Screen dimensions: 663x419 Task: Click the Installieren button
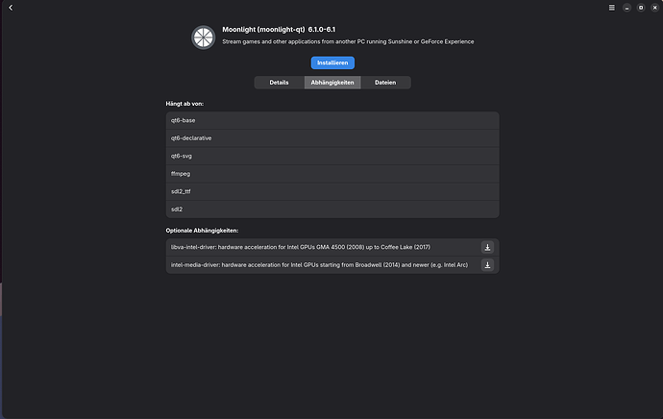[x=332, y=62]
